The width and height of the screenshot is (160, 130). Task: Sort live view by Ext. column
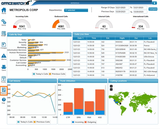[108, 38]
